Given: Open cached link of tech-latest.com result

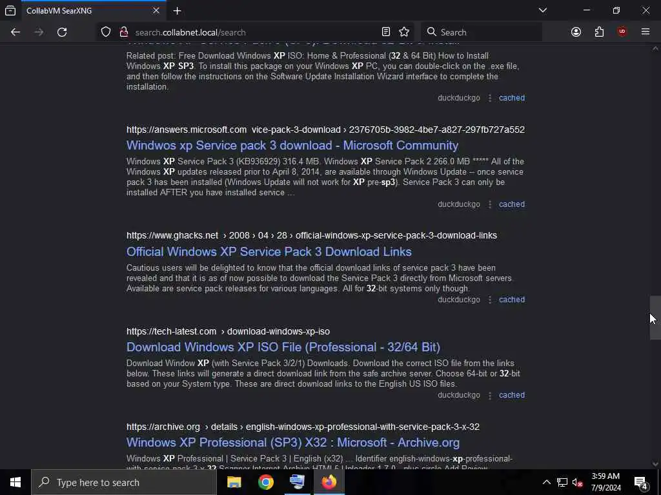Looking at the screenshot, I should [x=512, y=395].
